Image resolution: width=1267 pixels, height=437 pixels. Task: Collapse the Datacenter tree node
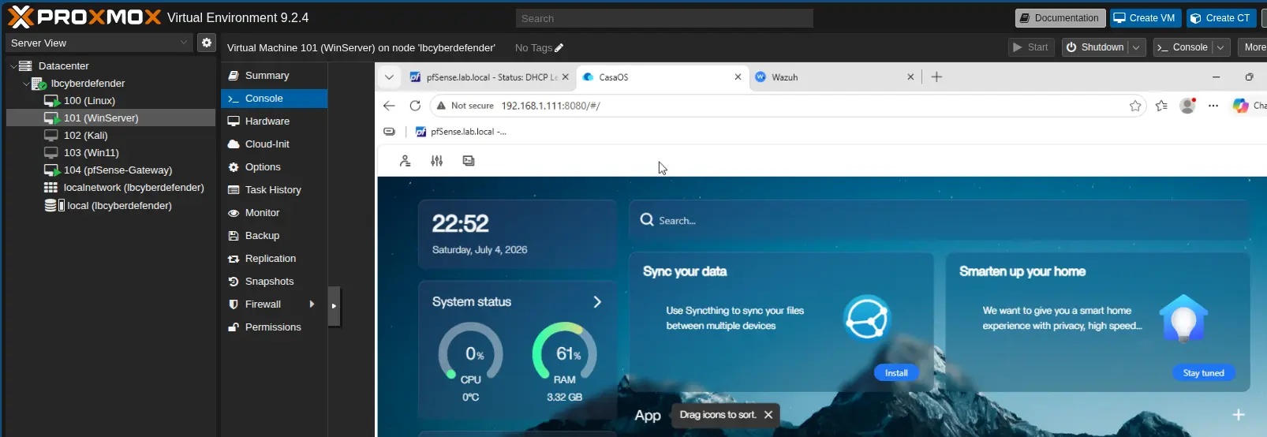13,66
